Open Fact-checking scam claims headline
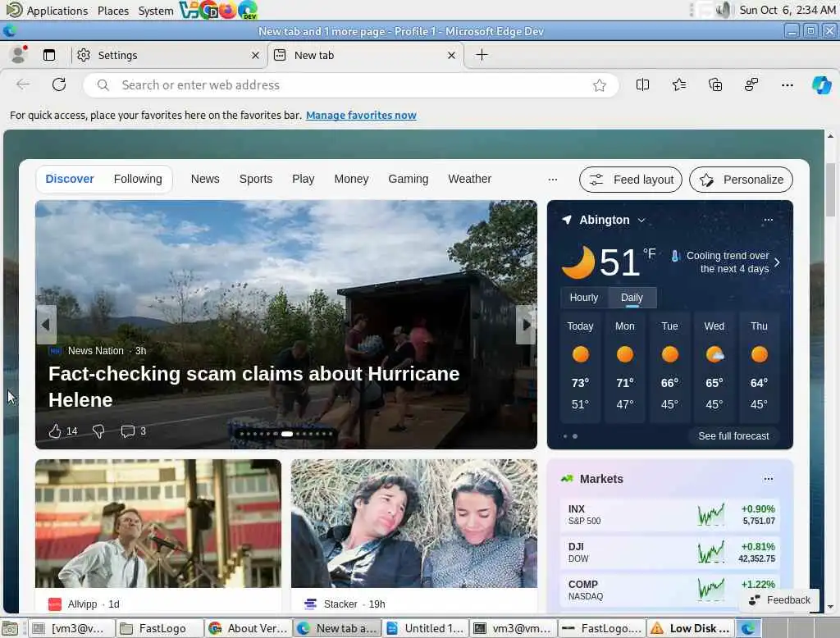Viewport: 840px width, 638px height. click(x=254, y=387)
